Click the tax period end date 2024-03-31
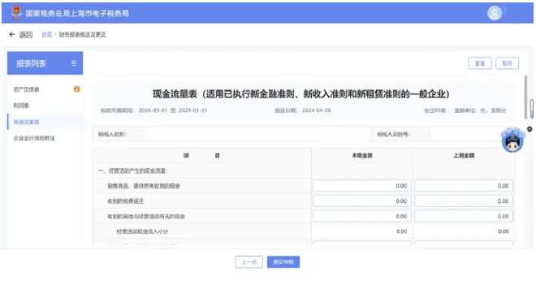The width and height of the screenshot is (536, 298). tap(192, 110)
